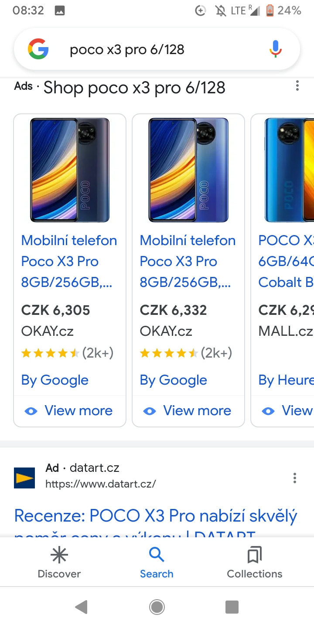View more for CZK 6,332 phone
The height and width of the screenshot is (628, 314).
click(188, 411)
